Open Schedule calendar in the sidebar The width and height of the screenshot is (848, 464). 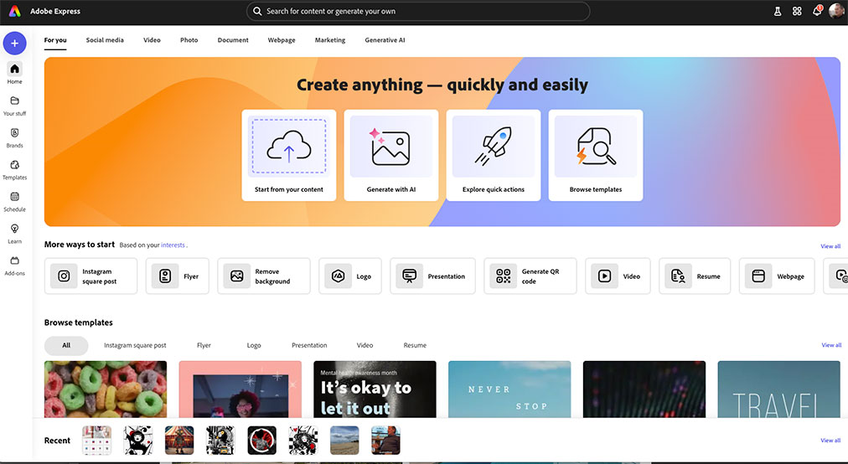point(14,201)
